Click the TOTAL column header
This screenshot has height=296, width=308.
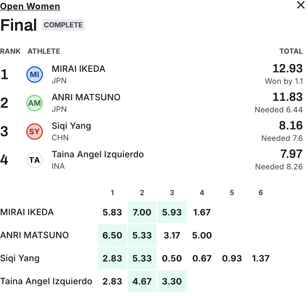tap(291, 51)
